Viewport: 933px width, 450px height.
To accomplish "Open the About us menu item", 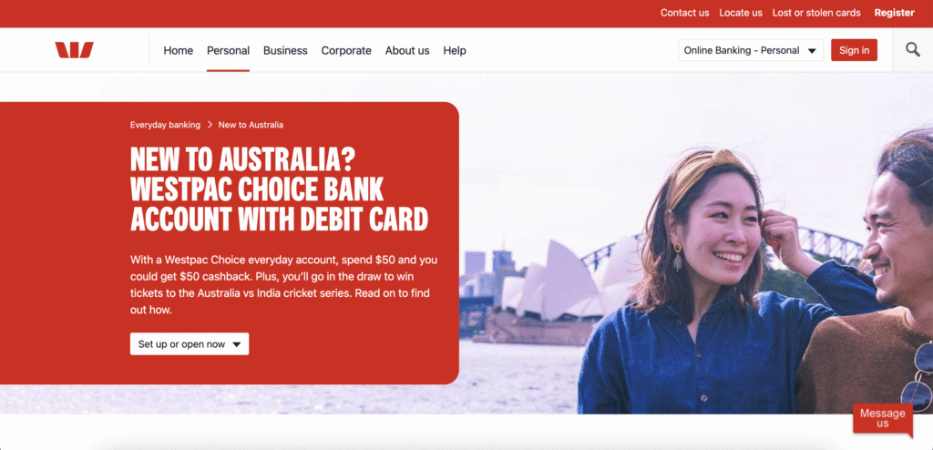I will pyautogui.click(x=407, y=51).
